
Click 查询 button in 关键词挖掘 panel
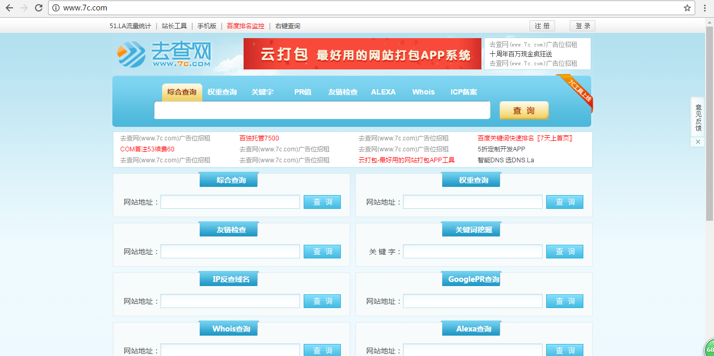pos(565,252)
